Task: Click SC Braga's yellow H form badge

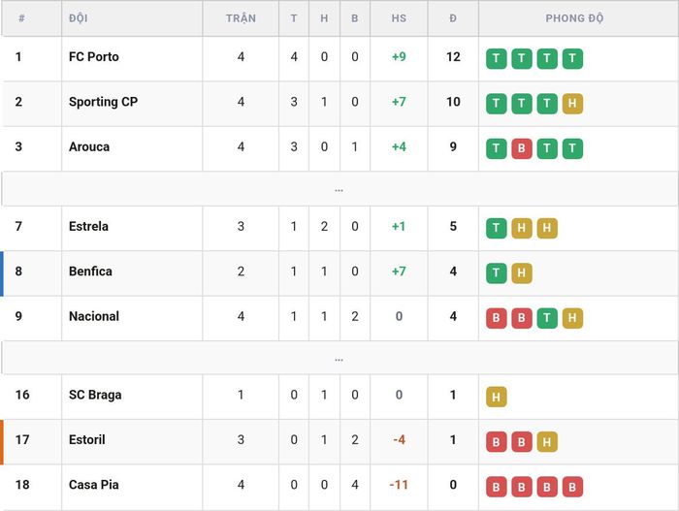Action: click(x=497, y=397)
